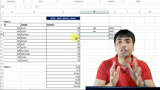The image size is (160, 90).
Task: Click the MAXA label cell
Action: pyautogui.click(x=112, y=34)
